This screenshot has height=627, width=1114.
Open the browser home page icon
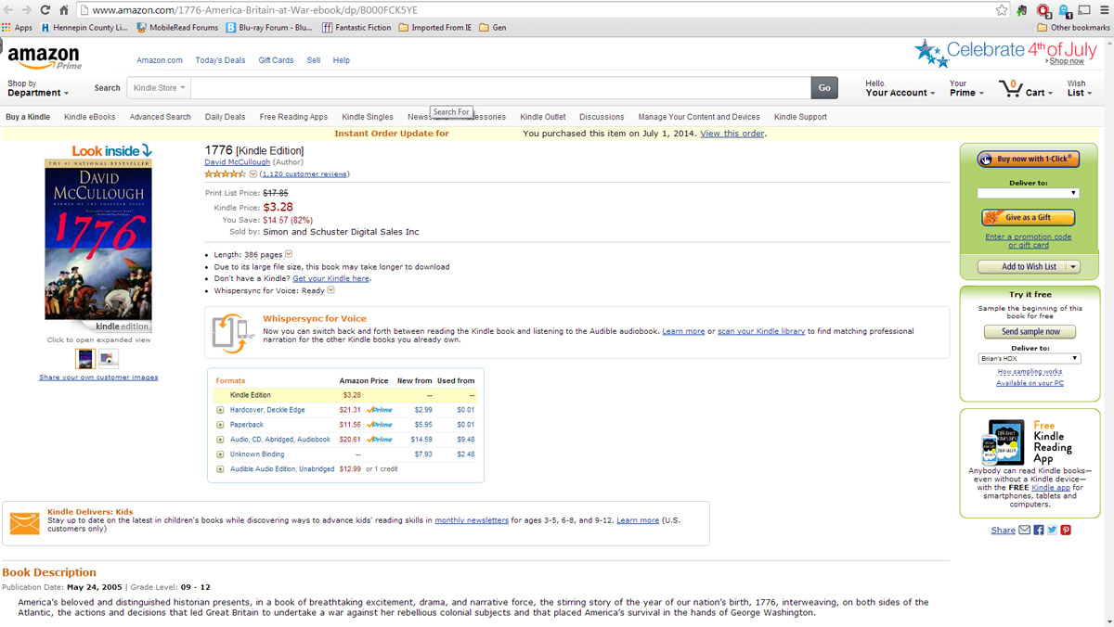tap(63, 10)
